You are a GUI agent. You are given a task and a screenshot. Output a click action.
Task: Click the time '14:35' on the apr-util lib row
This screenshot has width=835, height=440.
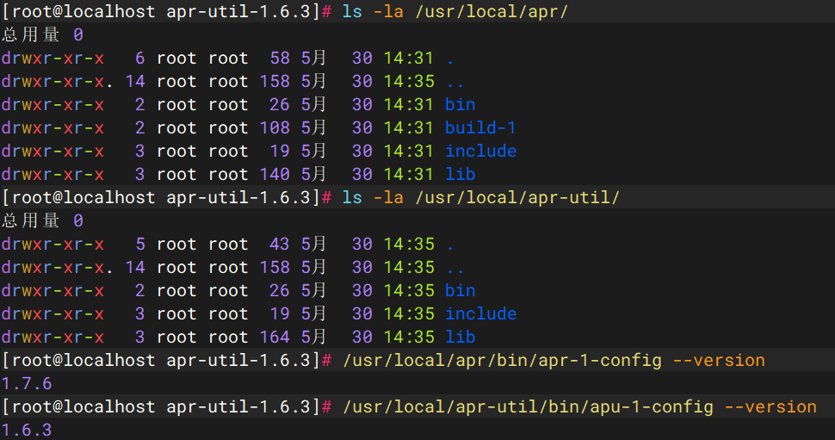[408, 337]
